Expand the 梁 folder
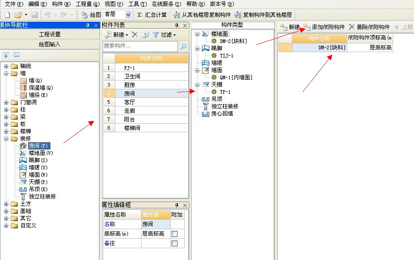This screenshot has width=414, height=260. (6, 117)
